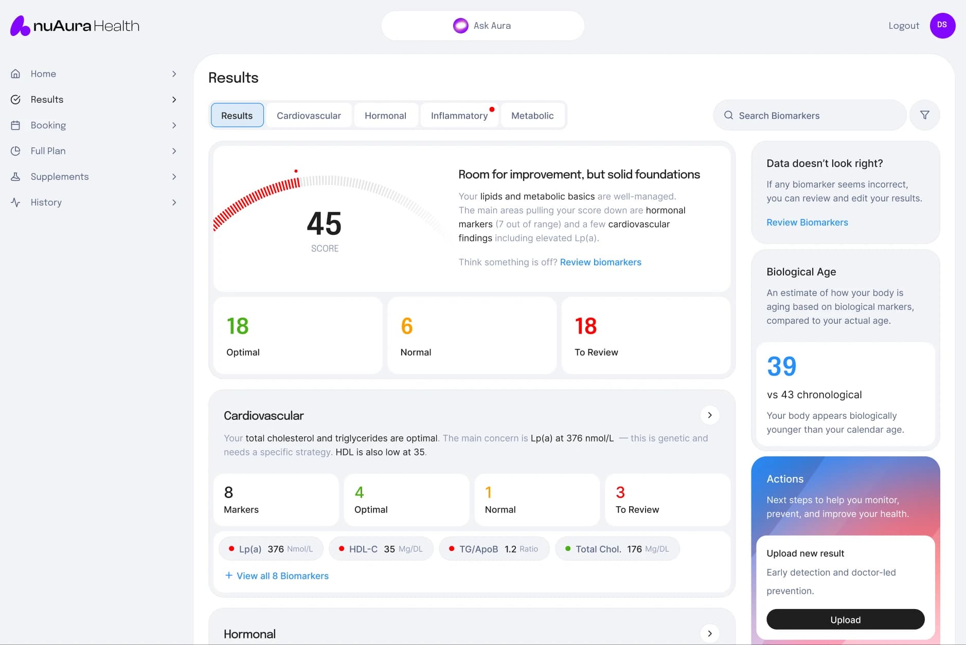
Task: Focus the Search Biomarkers input field
Action: [810, 115]
